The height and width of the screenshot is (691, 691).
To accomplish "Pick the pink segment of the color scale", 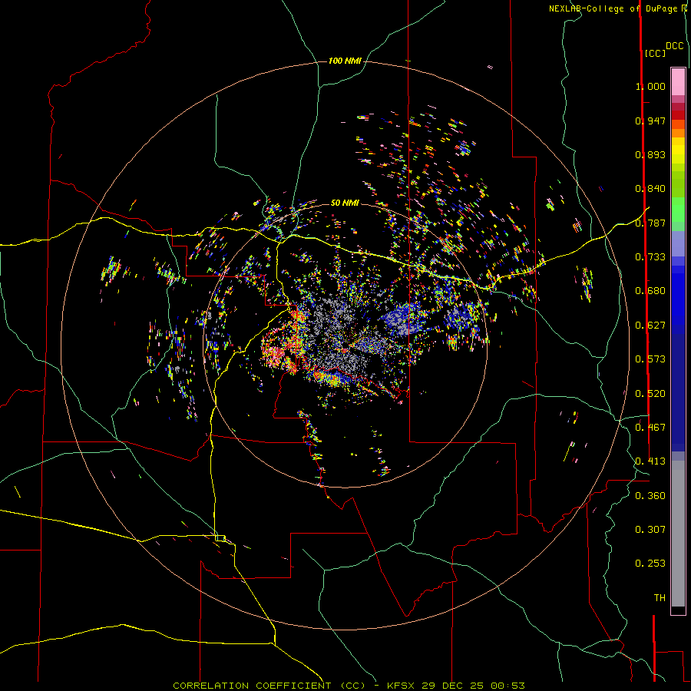I will click(678, 82).
